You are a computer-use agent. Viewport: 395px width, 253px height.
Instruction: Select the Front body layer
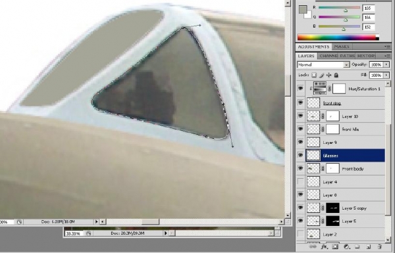click(345, 168)
